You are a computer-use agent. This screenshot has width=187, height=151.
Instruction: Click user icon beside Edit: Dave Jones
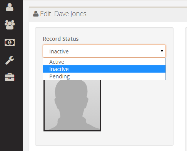36,14
